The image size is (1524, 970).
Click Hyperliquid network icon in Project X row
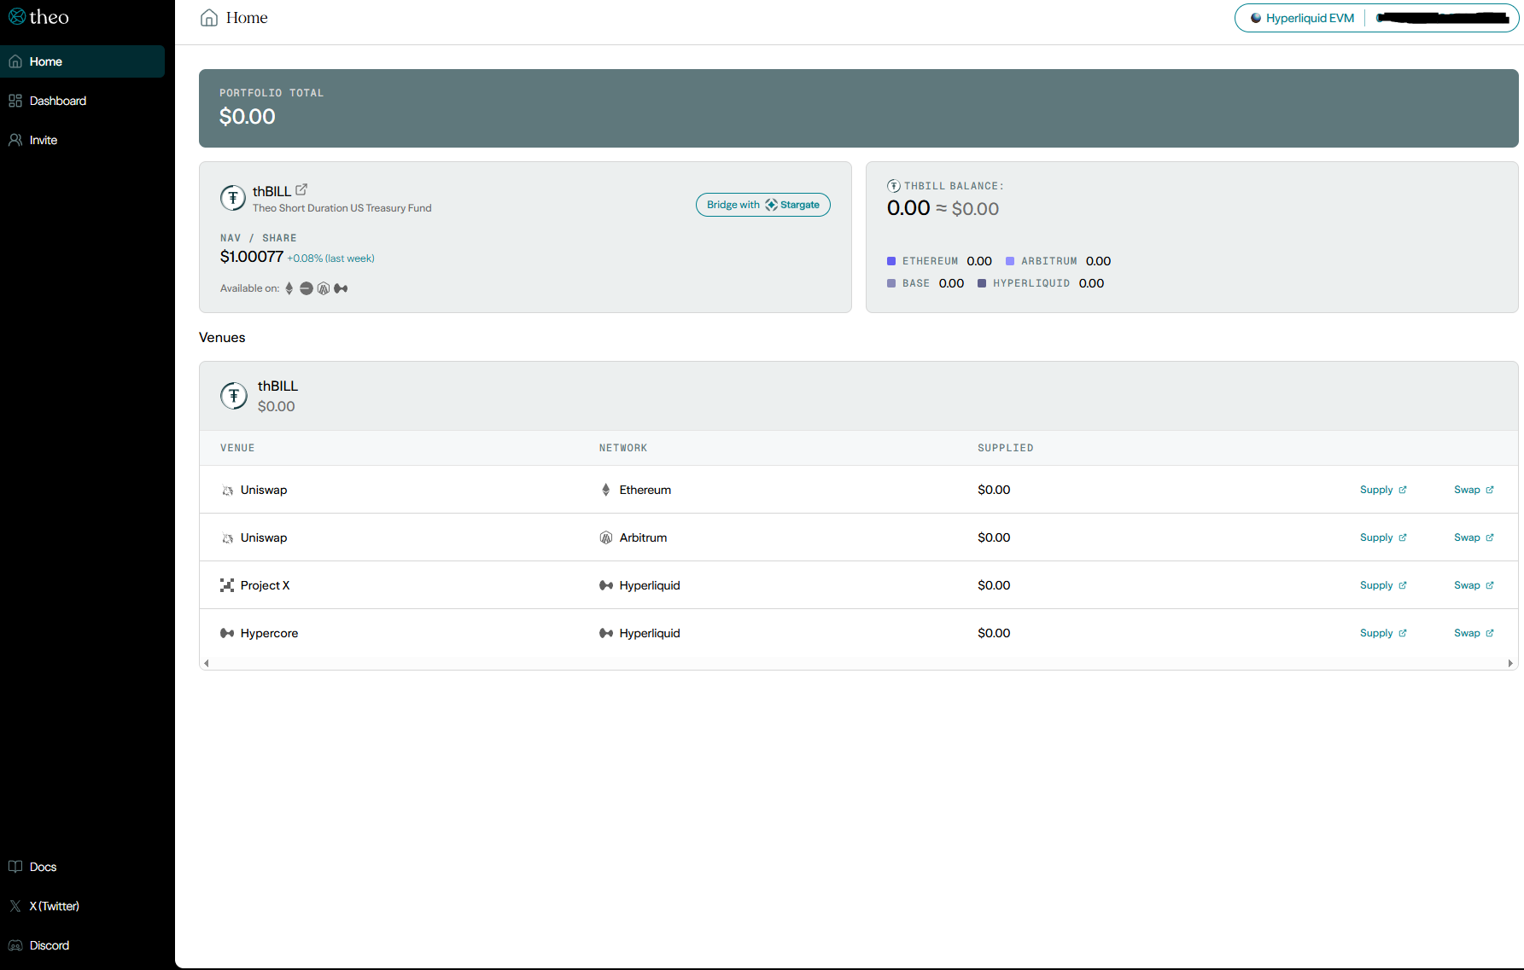click(606, 585)
